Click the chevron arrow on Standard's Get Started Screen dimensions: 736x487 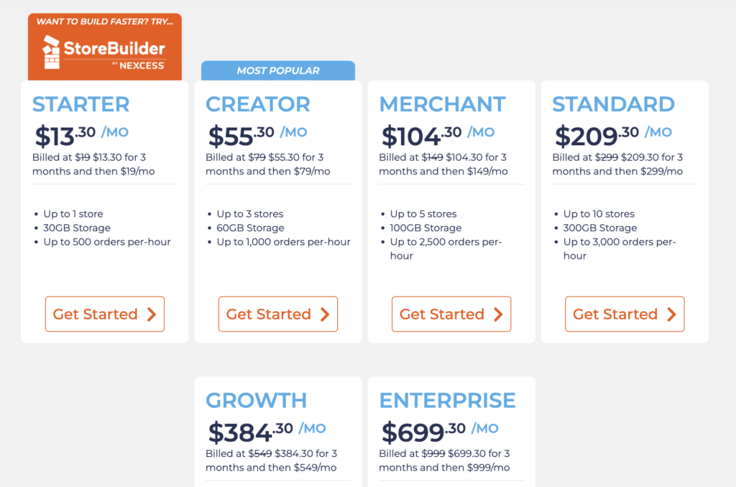click(672, 315)
